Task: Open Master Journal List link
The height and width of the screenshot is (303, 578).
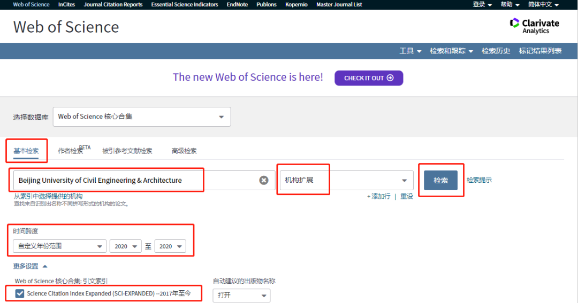Action: [x=339, y=4]
